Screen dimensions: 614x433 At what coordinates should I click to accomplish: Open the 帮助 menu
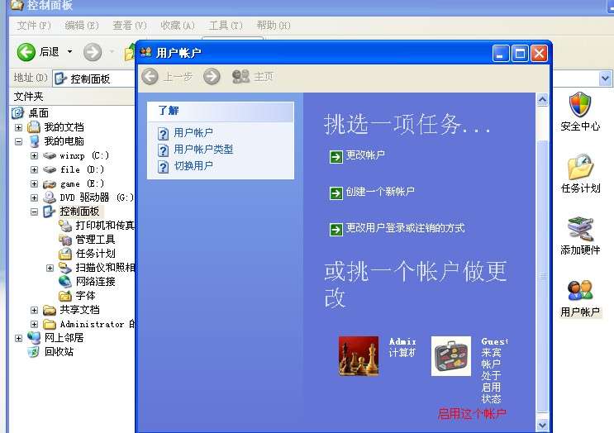pyautogui.click(x=274, y=26)
